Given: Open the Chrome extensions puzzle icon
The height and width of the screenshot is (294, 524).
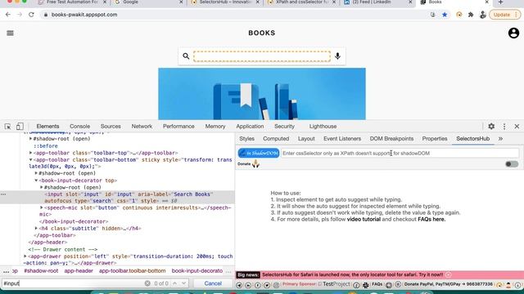Looking at the screenshot, I should coord(471,15).
